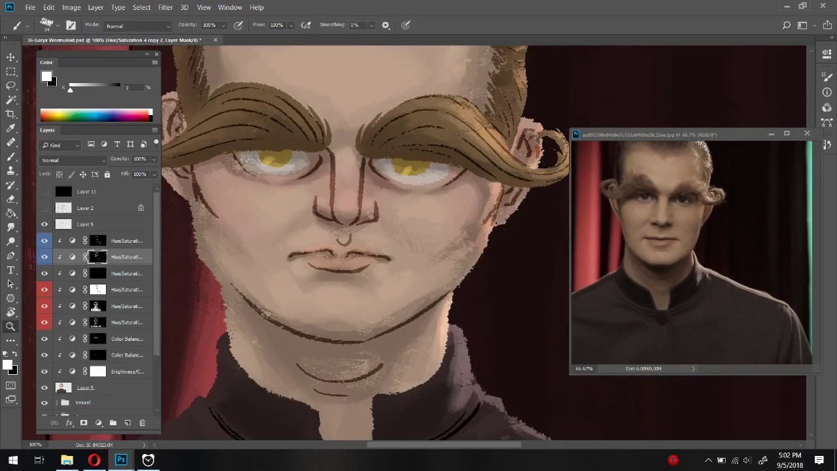
Task: Select the Dodge tool
Action: (x=11, y=241)
